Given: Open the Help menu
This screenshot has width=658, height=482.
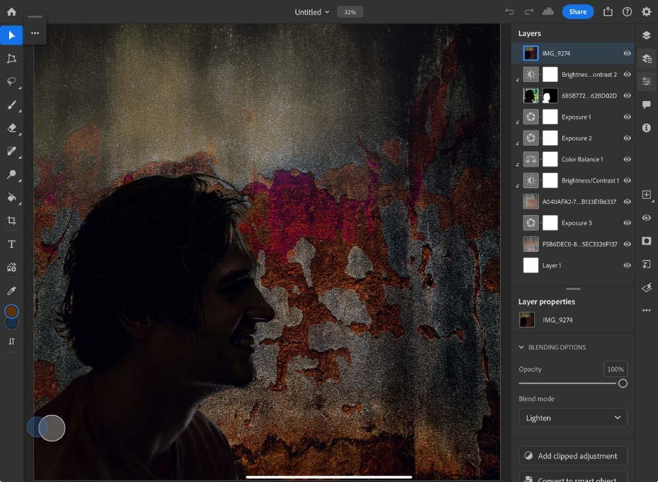Looking at the screenshot, I should 627,12.
